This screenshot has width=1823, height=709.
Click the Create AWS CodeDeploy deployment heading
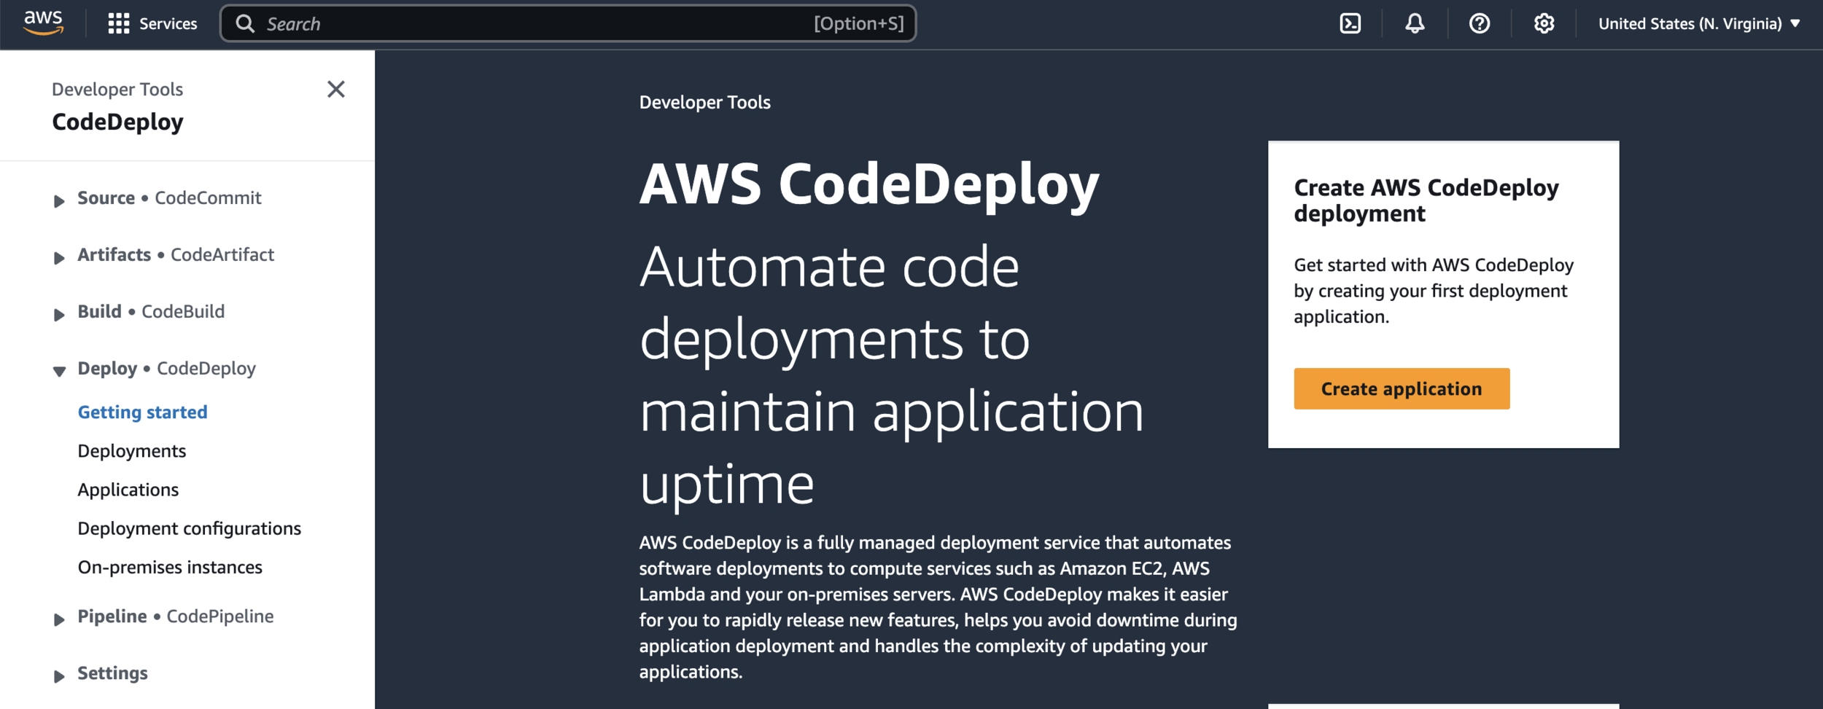pos(1426,200)
